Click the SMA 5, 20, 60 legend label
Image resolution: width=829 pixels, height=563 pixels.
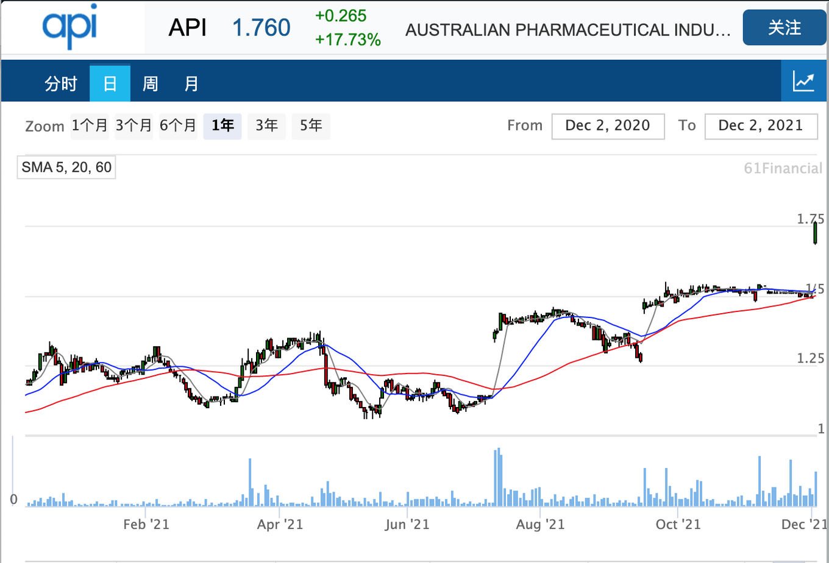66,167
